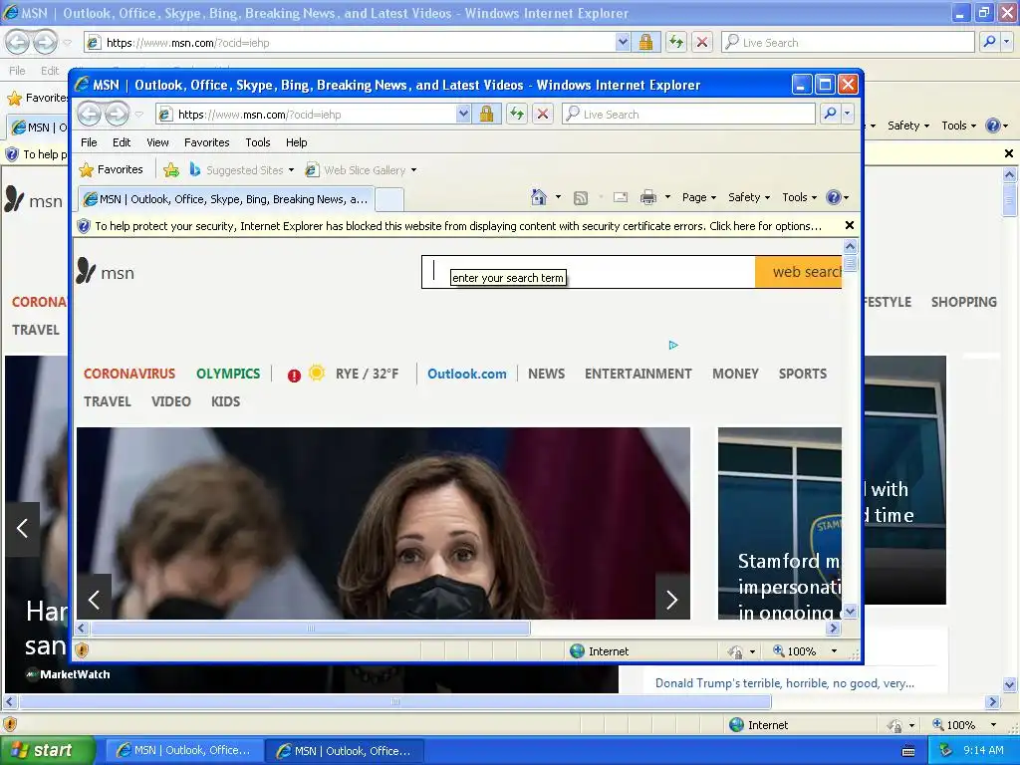Open the Favorites menu in front window

click(207, 142)
